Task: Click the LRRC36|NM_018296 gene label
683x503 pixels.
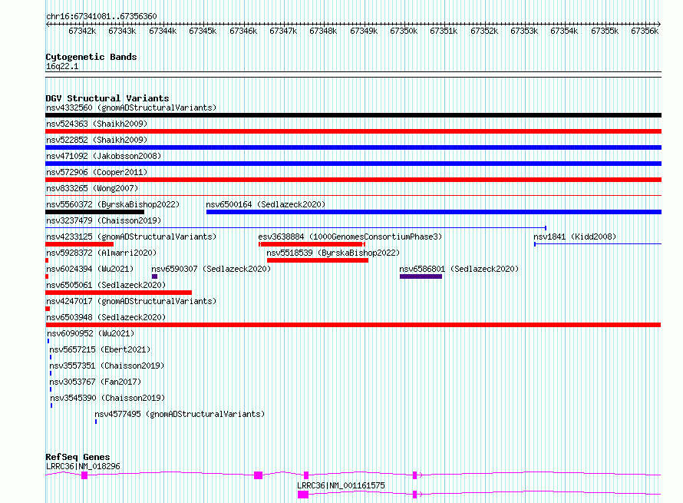Action: (83, 466)
